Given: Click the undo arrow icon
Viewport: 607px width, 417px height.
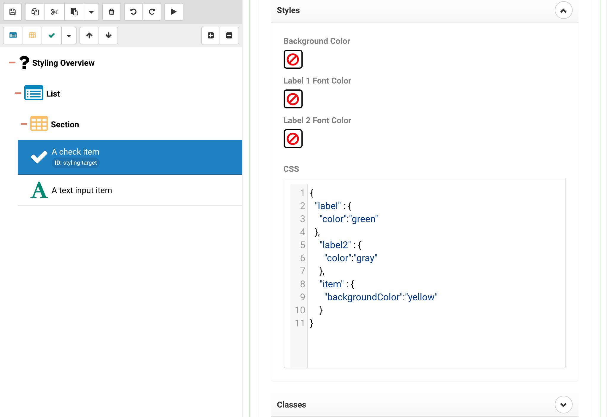Looking at the screenshot, I should tap(134, 12).
